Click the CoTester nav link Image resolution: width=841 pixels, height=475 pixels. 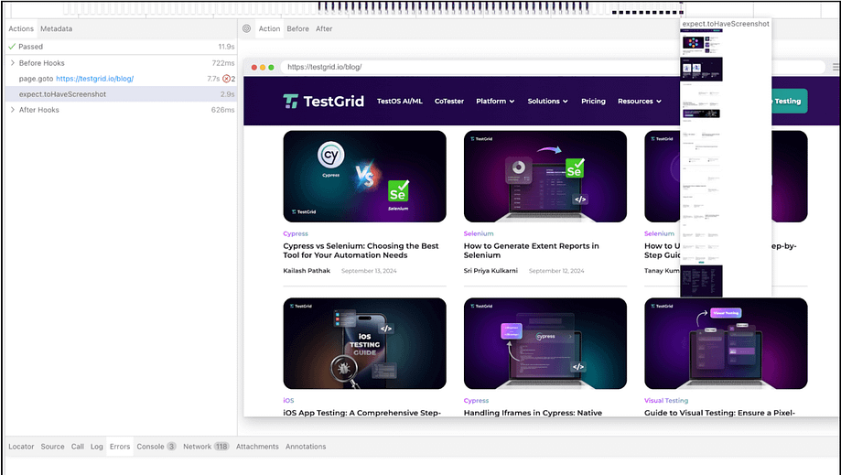coord(449,101)
